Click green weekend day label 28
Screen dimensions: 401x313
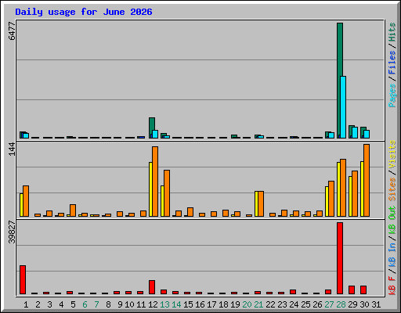[341, 304]
